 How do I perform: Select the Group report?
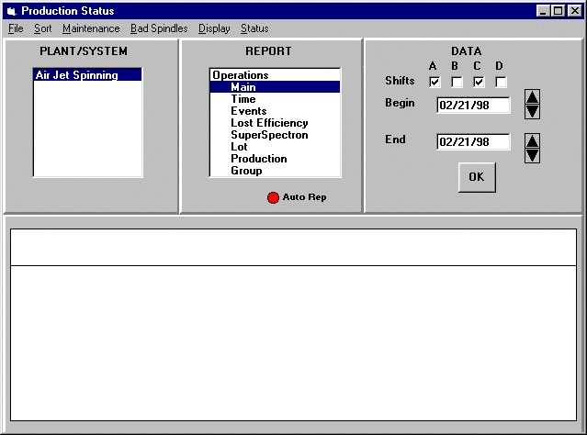pyautogui.click(x=276, y=171)
